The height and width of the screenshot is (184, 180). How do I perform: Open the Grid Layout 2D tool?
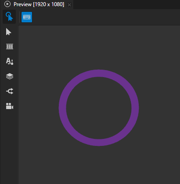tap(10, 46)
